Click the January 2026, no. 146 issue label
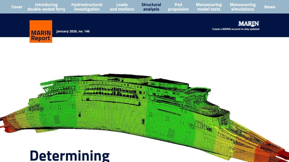Viewport: 289px width, 162px height. coord(73,31)
